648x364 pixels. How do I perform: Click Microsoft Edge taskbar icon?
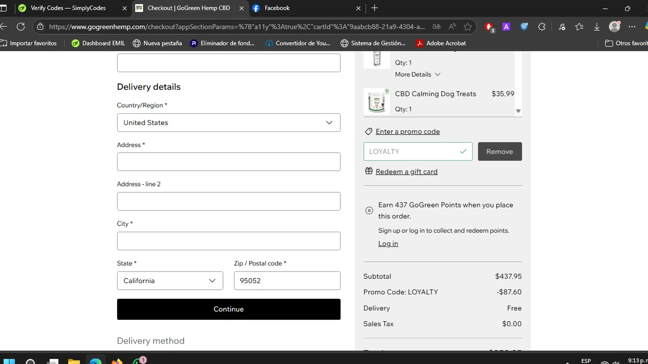tap(95, 361)
